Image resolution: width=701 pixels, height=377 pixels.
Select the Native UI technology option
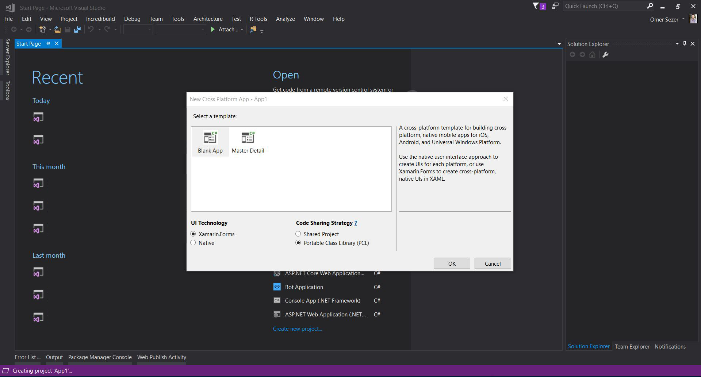tap(193, 243)
